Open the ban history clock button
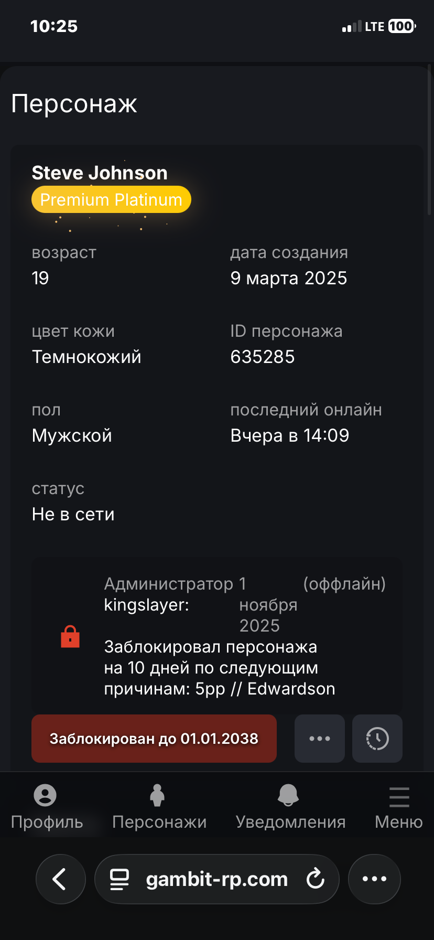The width and height of the screenshot is (434, 940). [x=377, y=739]
